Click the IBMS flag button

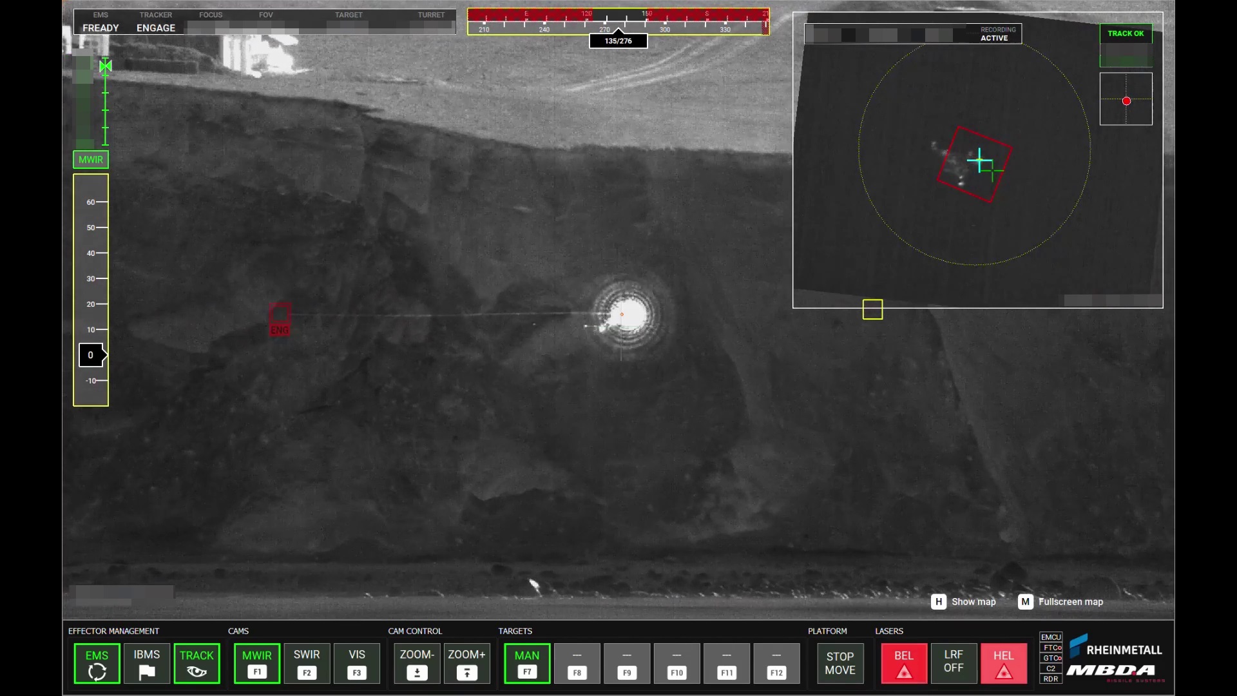click(147, 663)
